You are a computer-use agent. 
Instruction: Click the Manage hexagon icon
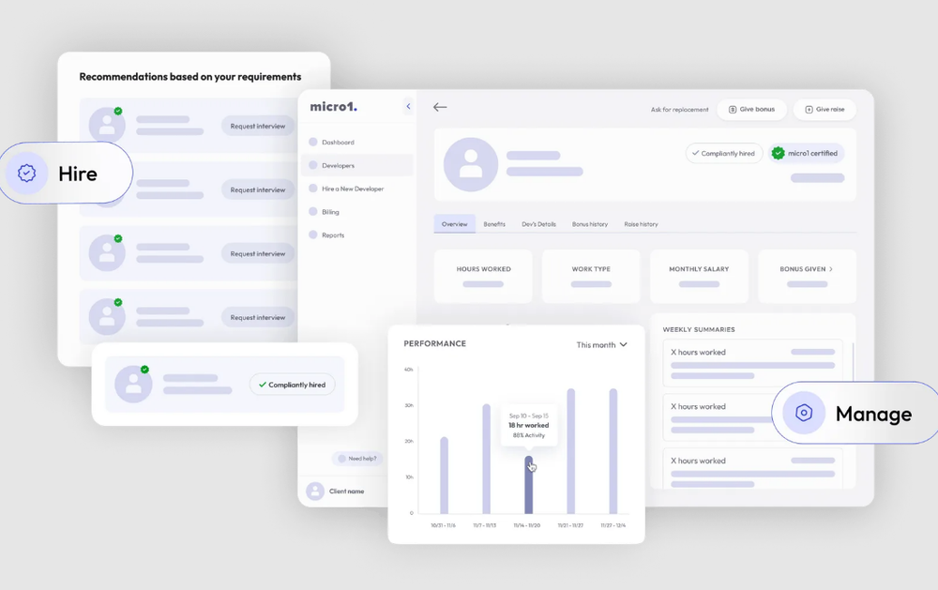804,413
